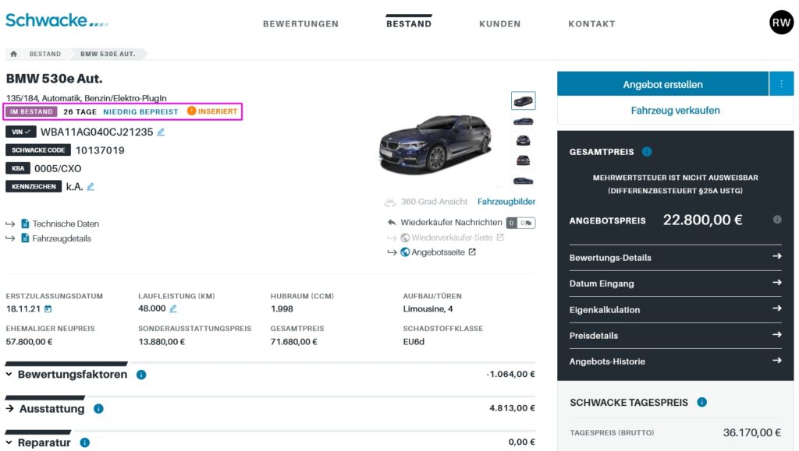Viewport: 799px width, 451px height.
Task: Open the three-dot menu beside Angebot erstellen
Action: (x=781, y=84)
